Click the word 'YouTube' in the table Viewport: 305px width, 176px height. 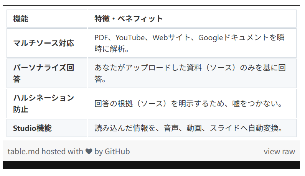(x=130, y=37)
